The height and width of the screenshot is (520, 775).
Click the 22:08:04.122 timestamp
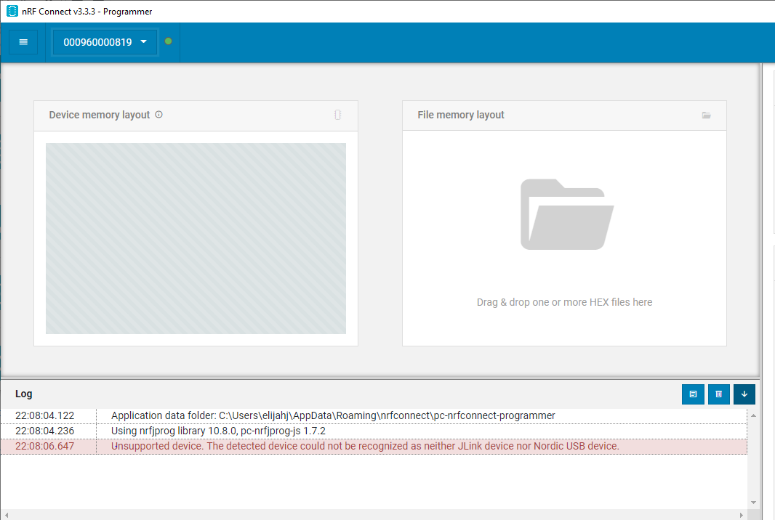coord(44,415)
